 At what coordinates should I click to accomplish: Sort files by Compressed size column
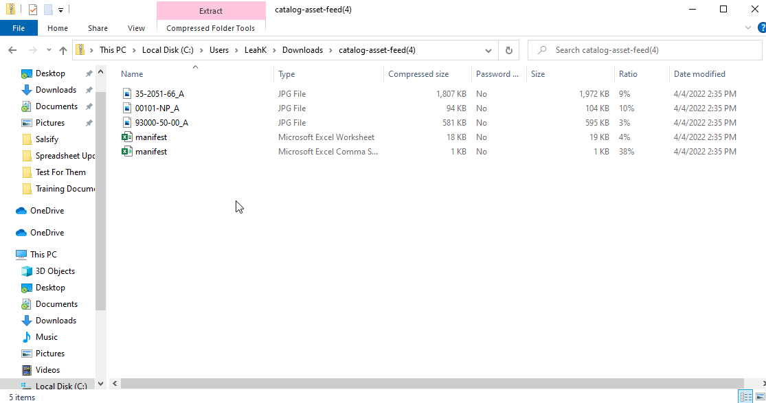418,74
